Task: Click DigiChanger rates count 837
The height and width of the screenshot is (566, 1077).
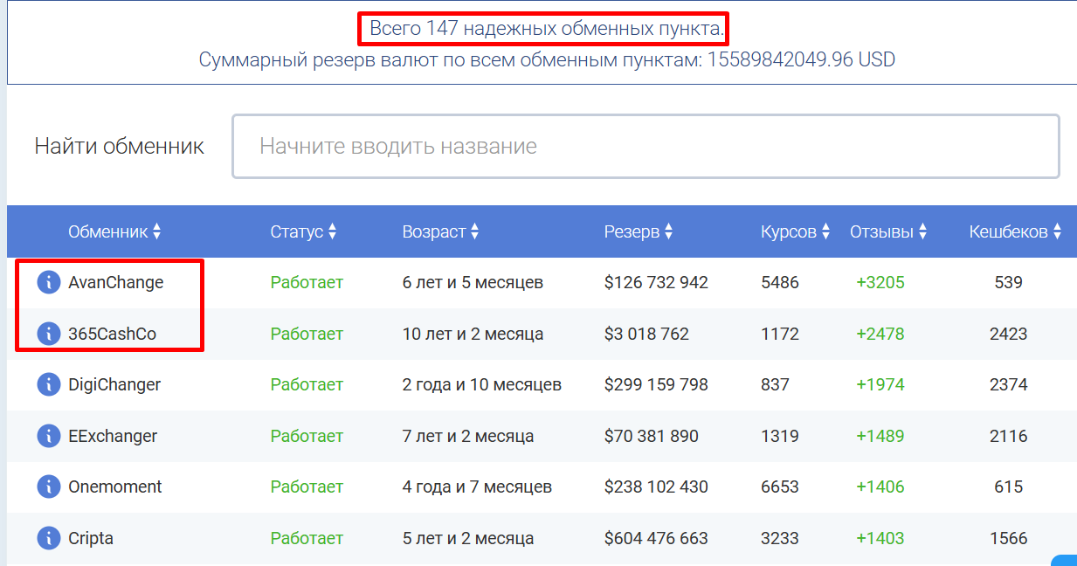Action: [x=775, y=384]
